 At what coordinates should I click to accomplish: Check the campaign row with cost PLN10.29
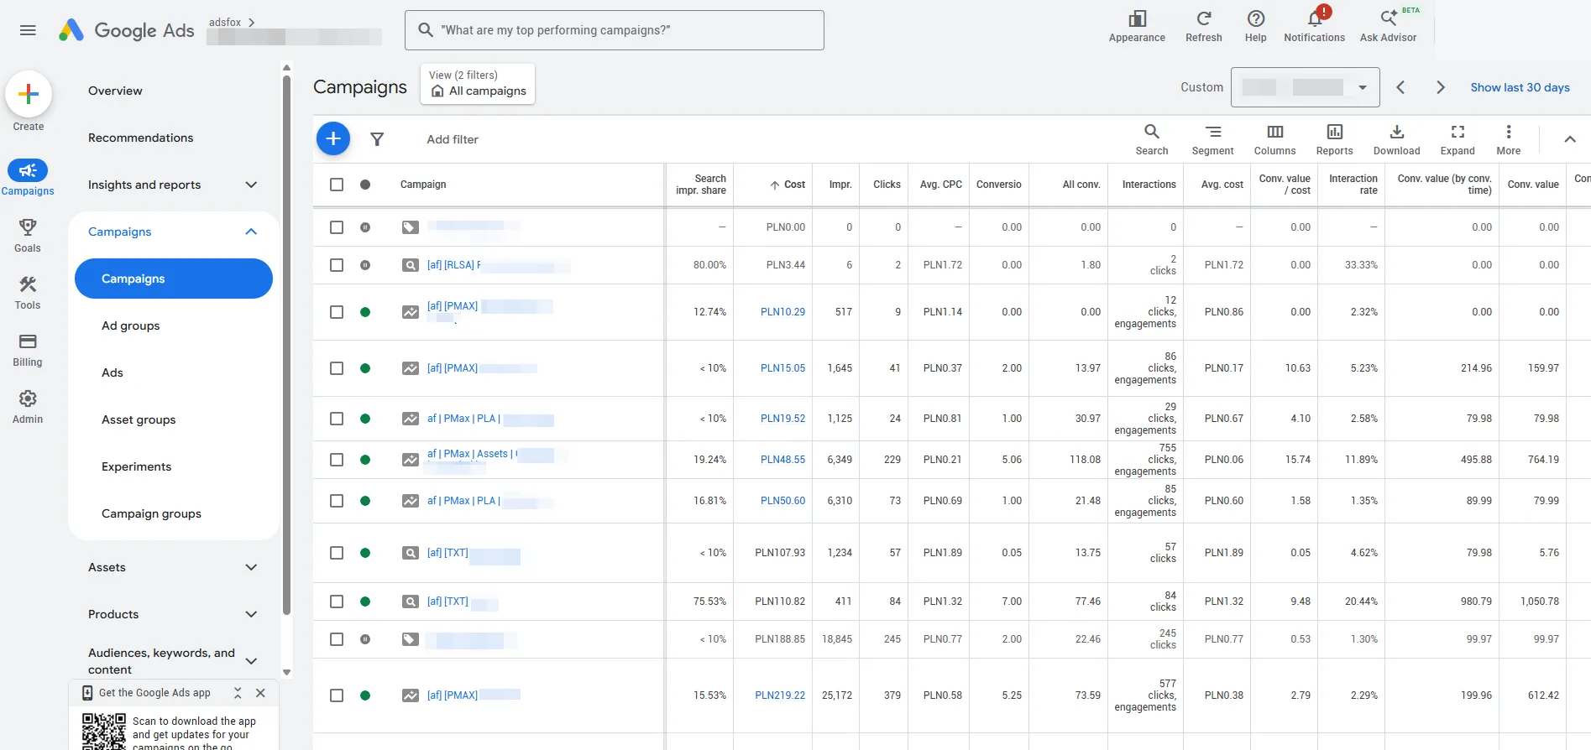(x=337, y=312)
